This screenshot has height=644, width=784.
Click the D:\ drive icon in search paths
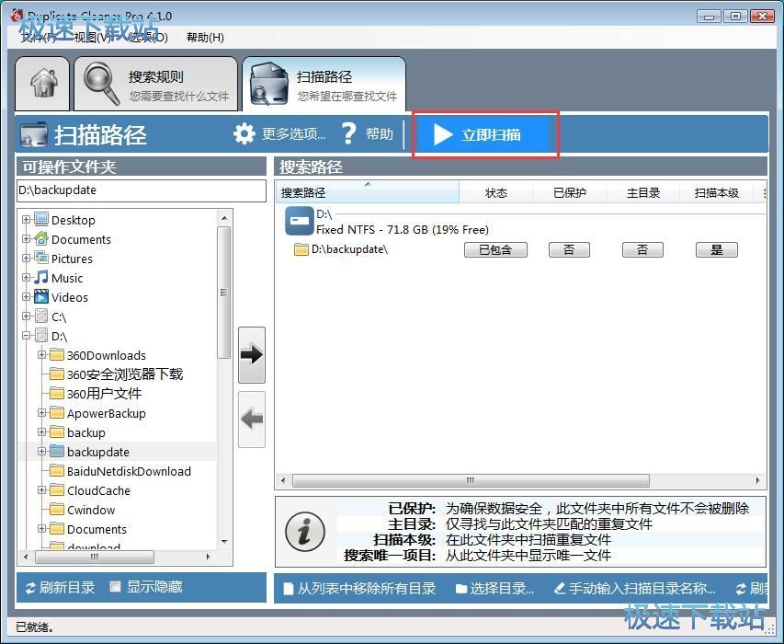pos(299,221)
